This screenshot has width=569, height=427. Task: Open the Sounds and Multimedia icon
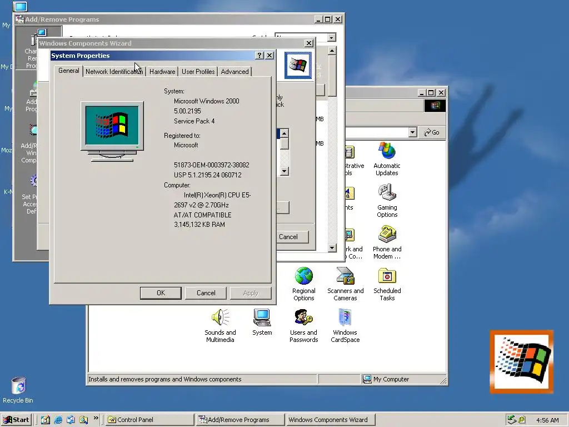(x=220, y=326)
